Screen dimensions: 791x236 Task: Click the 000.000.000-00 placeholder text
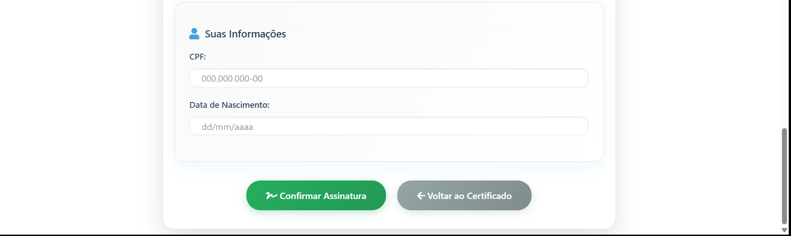(232, 79)
